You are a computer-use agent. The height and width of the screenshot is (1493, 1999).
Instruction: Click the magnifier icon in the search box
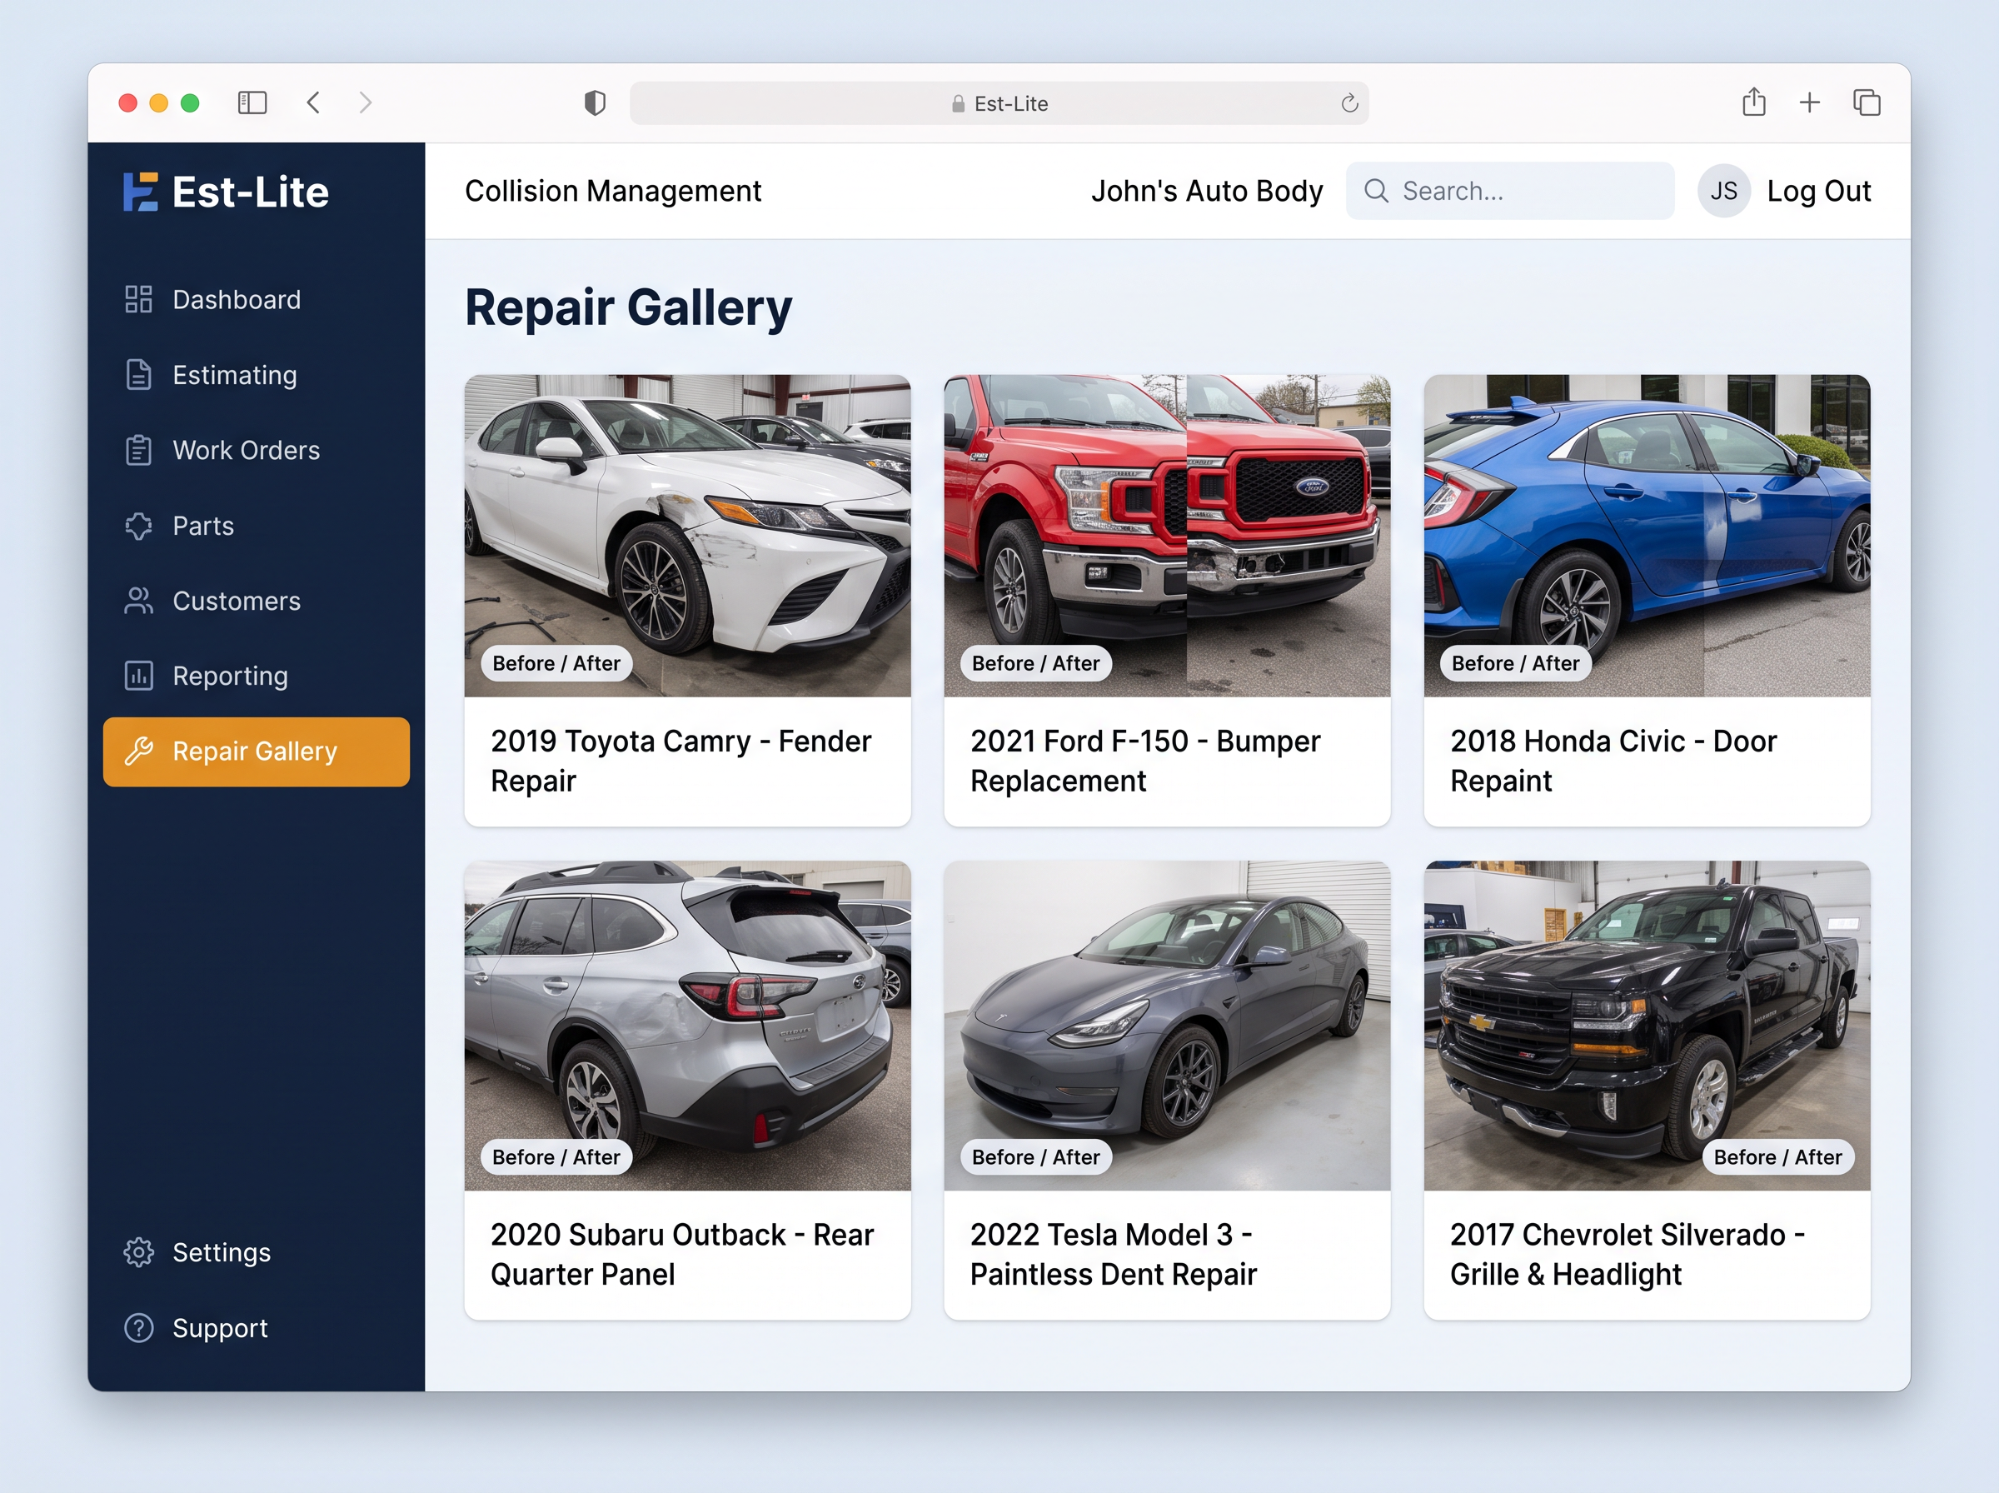coord(1376,191)
